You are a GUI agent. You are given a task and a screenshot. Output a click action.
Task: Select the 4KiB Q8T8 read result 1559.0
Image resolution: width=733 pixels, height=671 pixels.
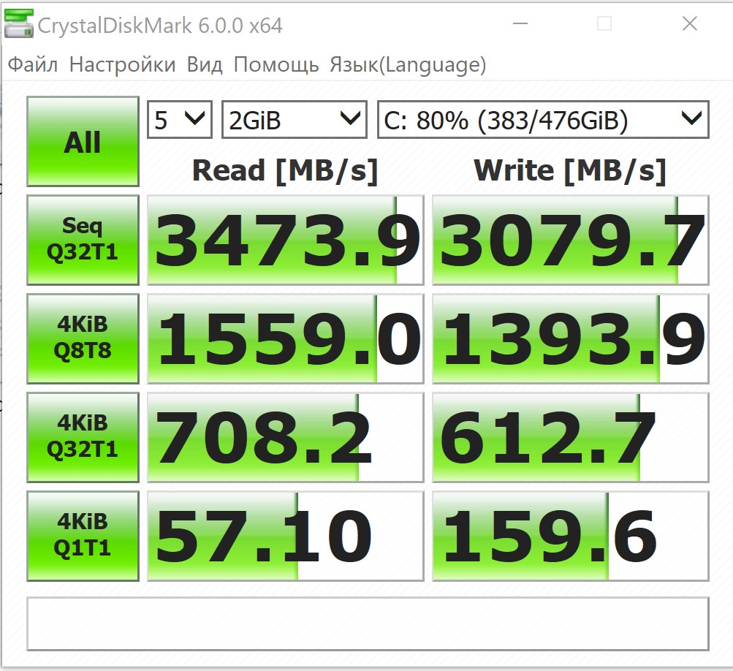(x=286, y=338)
